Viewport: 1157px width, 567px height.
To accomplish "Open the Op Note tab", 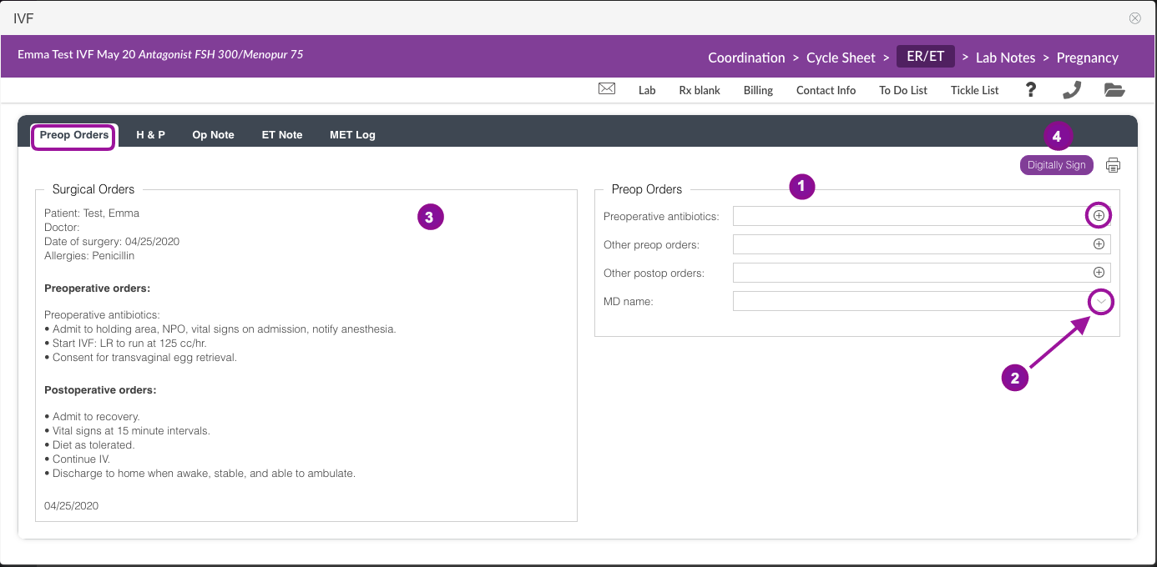I will [213, 135].
